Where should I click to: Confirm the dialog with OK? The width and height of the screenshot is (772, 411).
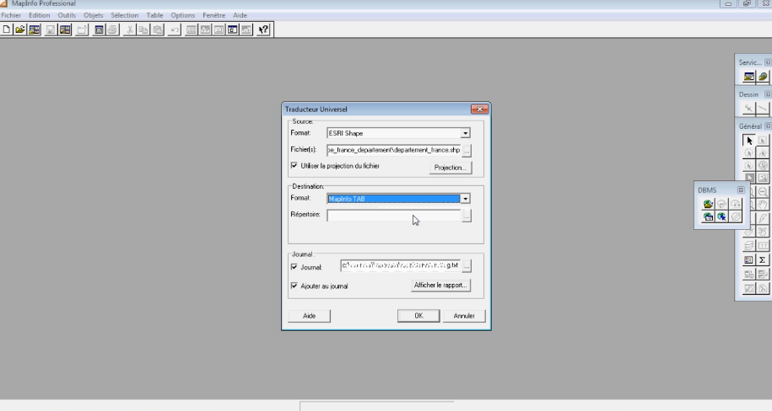click(418, 316)
